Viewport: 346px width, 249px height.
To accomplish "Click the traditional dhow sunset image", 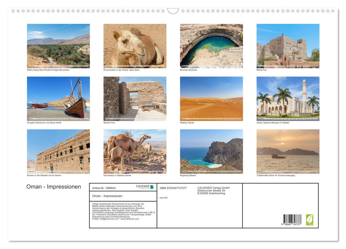I will tap(288, 151).
